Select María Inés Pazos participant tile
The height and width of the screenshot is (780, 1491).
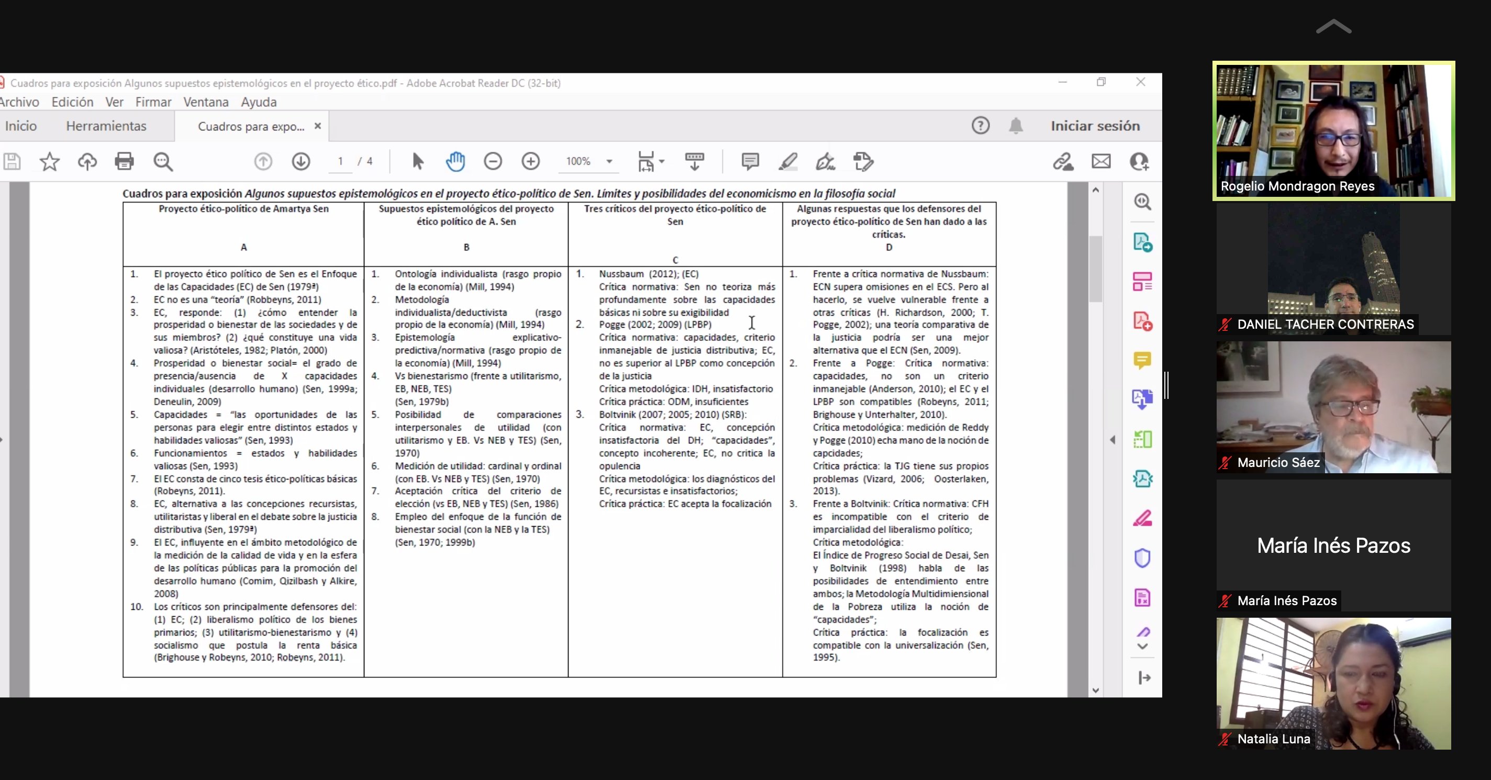(1333, 545)
